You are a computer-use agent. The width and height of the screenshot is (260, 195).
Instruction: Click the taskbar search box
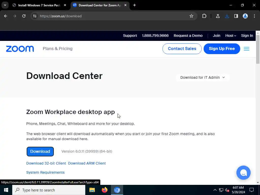pyautogui.click(x=49, y=190)
